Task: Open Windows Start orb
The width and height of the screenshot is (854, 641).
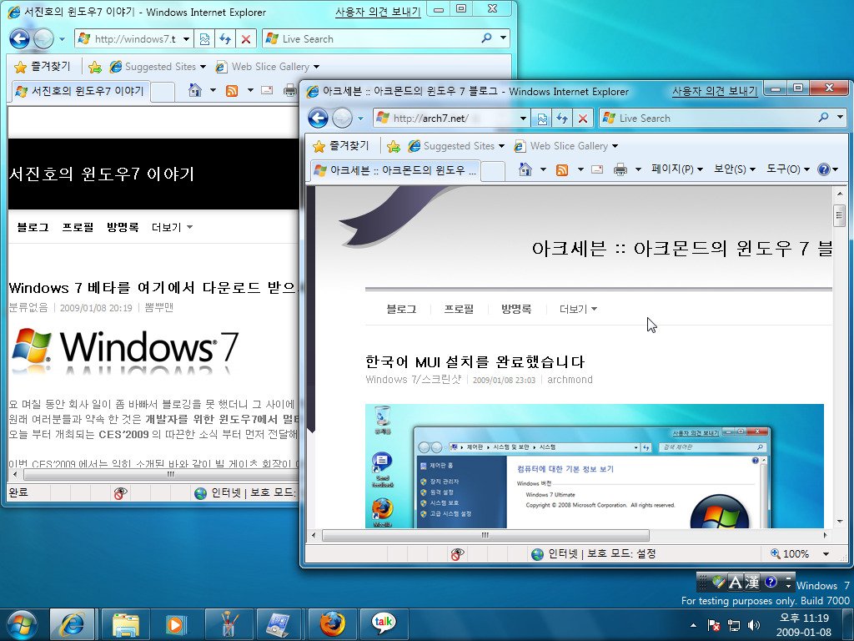Action: point(22,624)
